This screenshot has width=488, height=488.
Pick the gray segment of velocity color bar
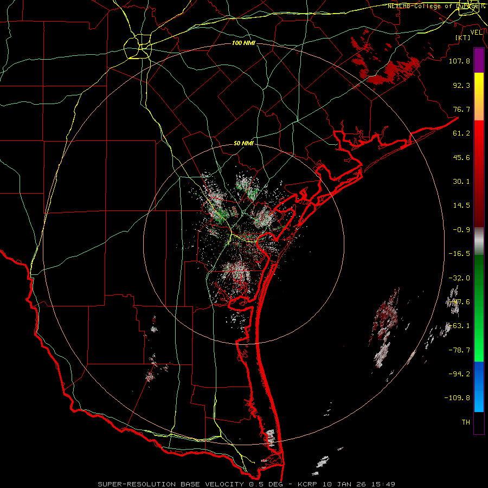[x=479, y=241]
